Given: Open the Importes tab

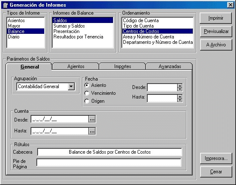Looking at the screenshot, I should tap(123, 66).
